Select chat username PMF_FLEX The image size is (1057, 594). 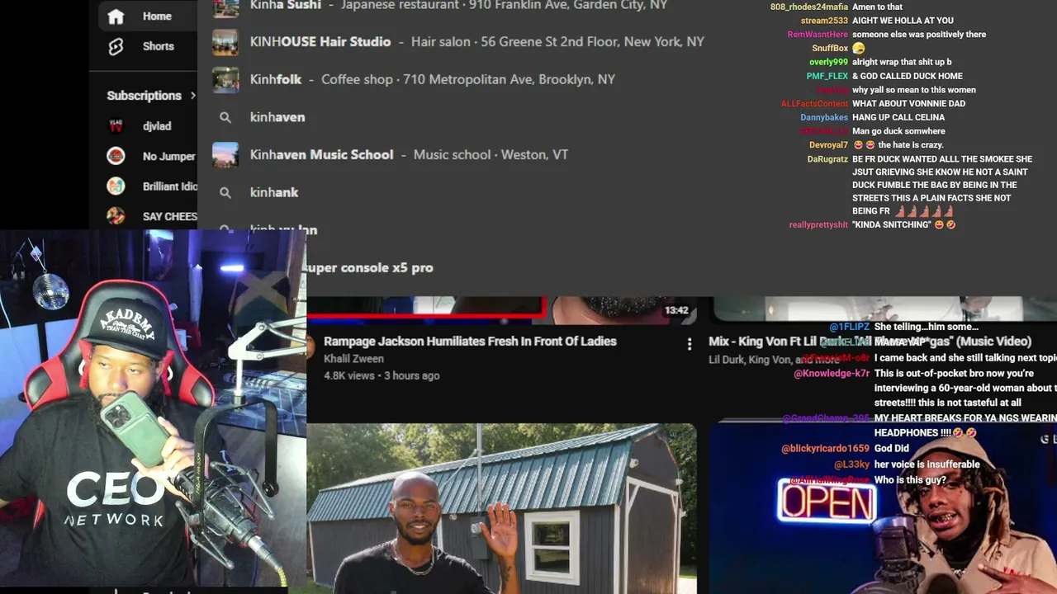pyautogui.click(x=827, y=76)
